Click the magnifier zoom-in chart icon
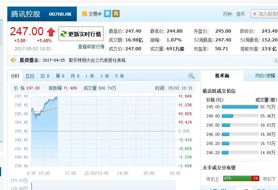This screenshot has height=190, width=278. [x=191, y=76]
